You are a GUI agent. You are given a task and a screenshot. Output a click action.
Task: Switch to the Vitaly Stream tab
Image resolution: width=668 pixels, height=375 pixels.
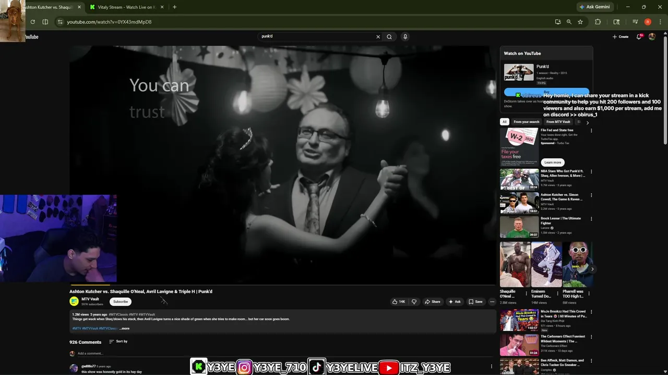127,7
